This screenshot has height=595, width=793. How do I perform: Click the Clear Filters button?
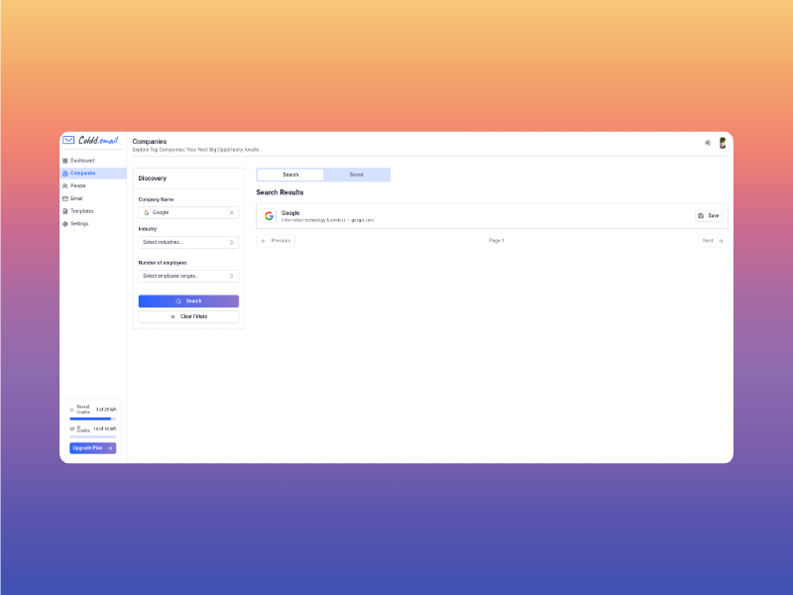tap(188, 316)
